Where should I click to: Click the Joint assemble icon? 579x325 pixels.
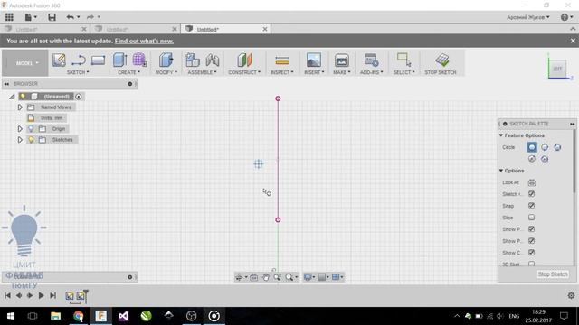pyautogui.click(x=213, y=60)
